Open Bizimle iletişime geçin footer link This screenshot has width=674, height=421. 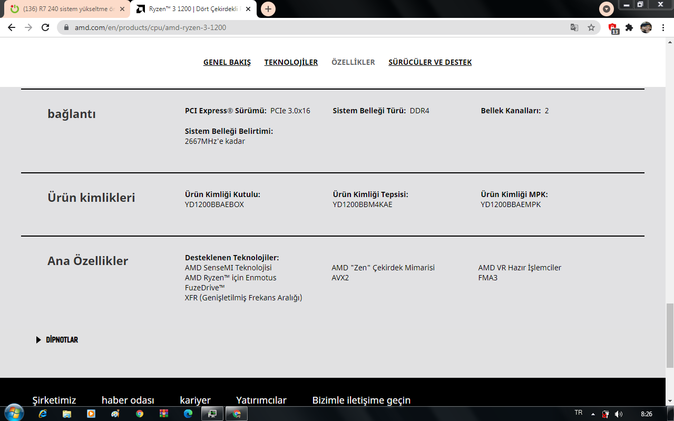362,400
